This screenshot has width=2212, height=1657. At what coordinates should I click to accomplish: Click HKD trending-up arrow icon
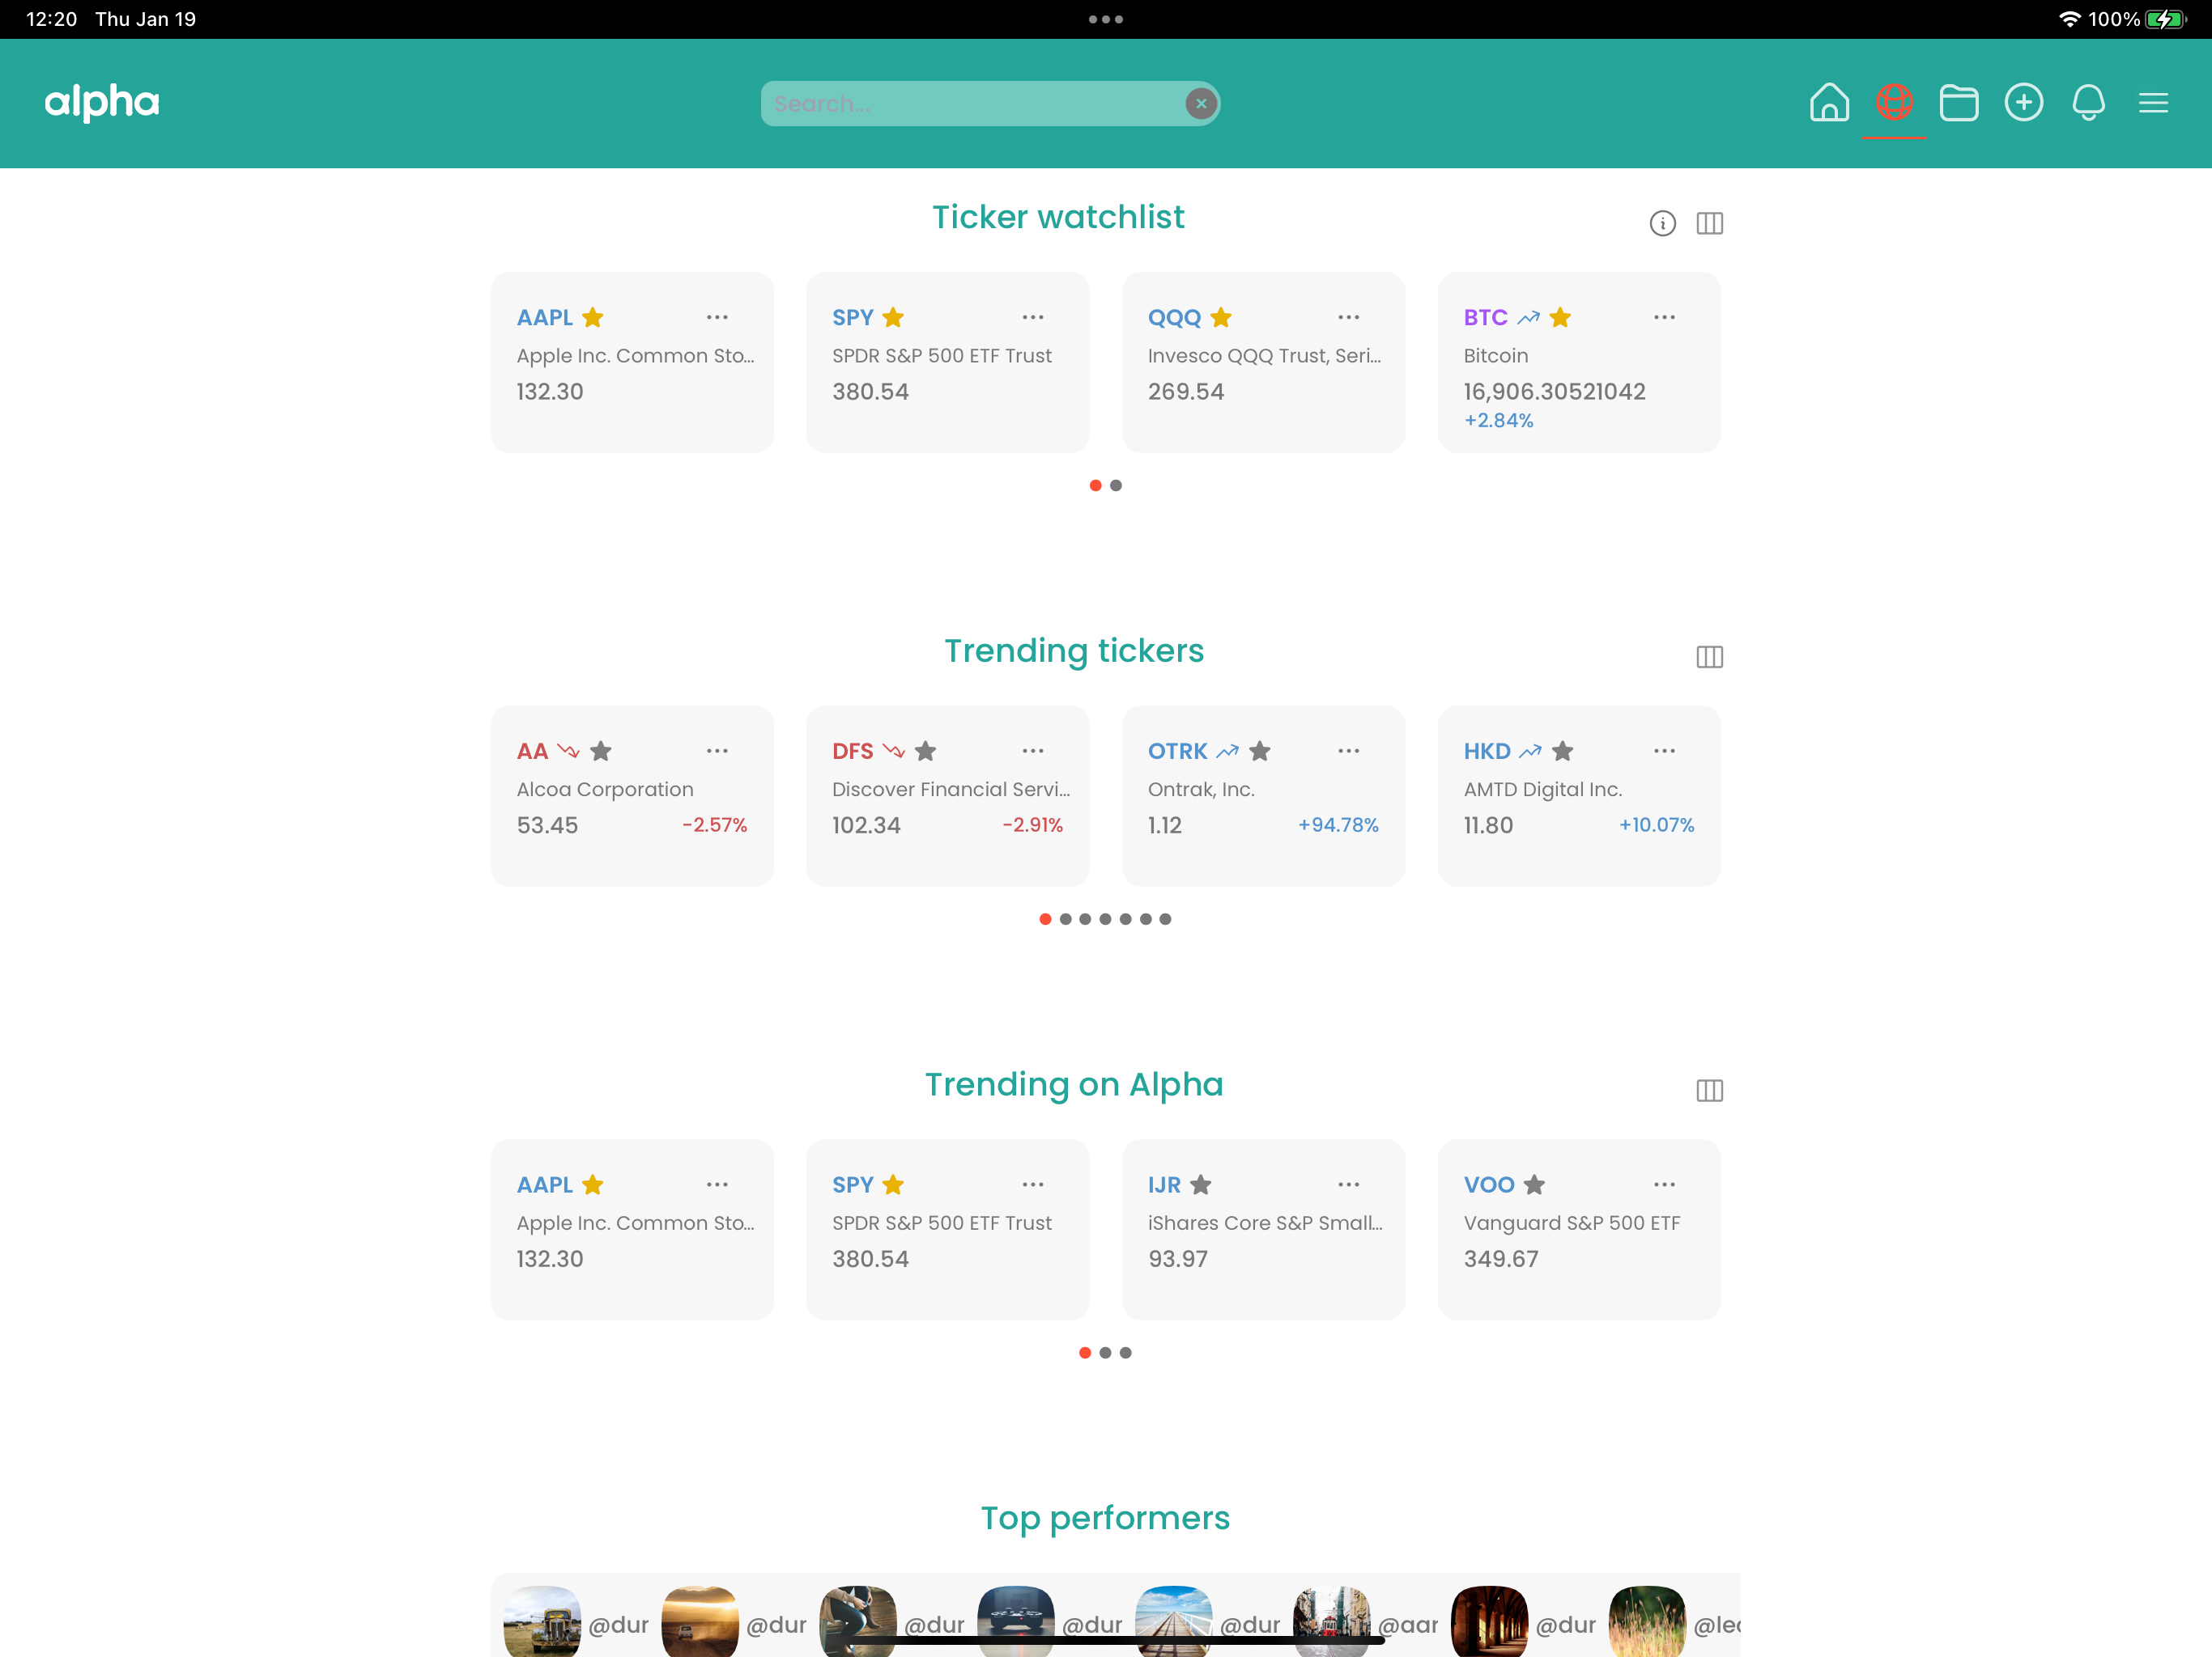(1530, 751)
